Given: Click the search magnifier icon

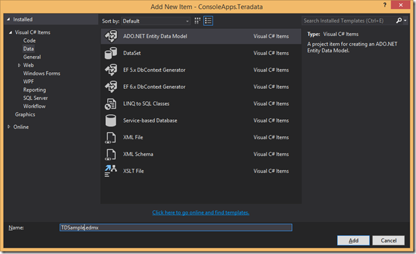Looking at the screenshot, I should pyautogui.click(x=399, y=21).
